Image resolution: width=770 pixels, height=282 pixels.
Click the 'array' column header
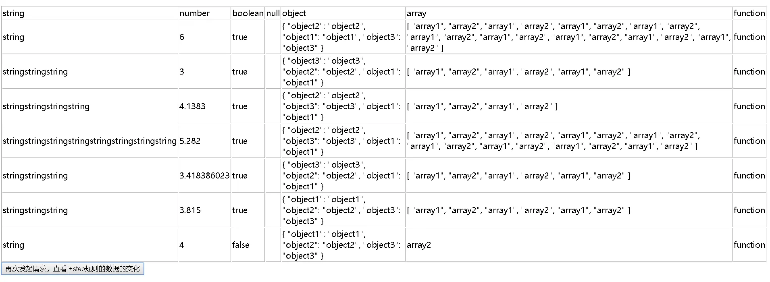[x=569, y=13]
